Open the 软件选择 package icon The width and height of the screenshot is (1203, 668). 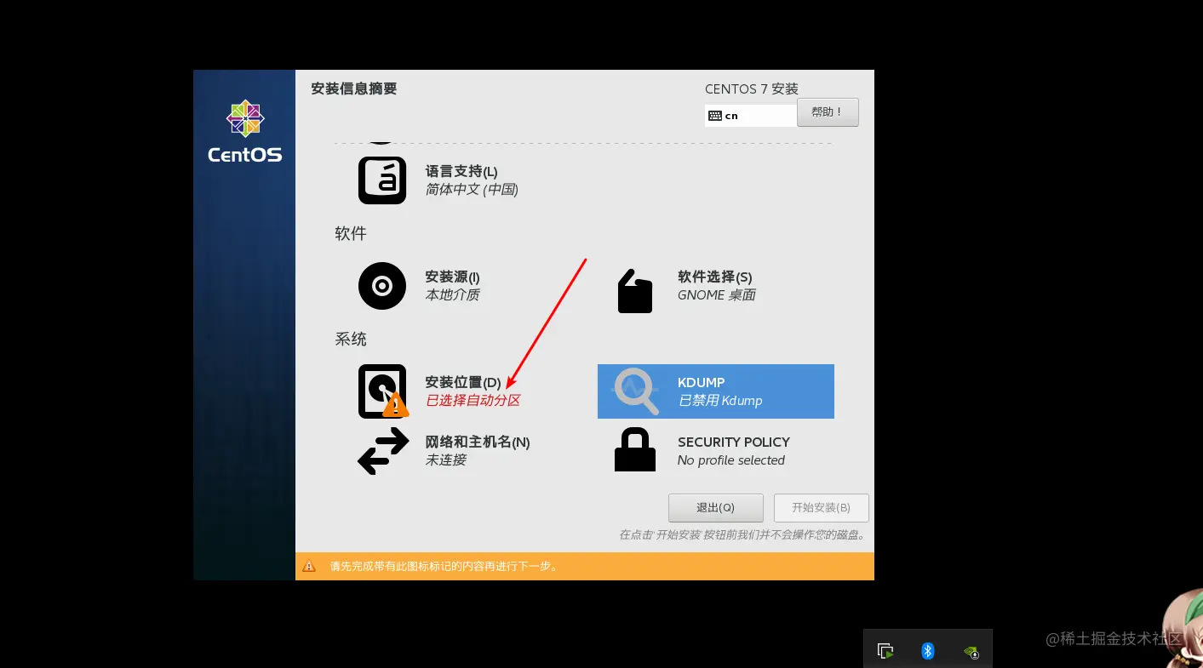(x=634, y=291)
